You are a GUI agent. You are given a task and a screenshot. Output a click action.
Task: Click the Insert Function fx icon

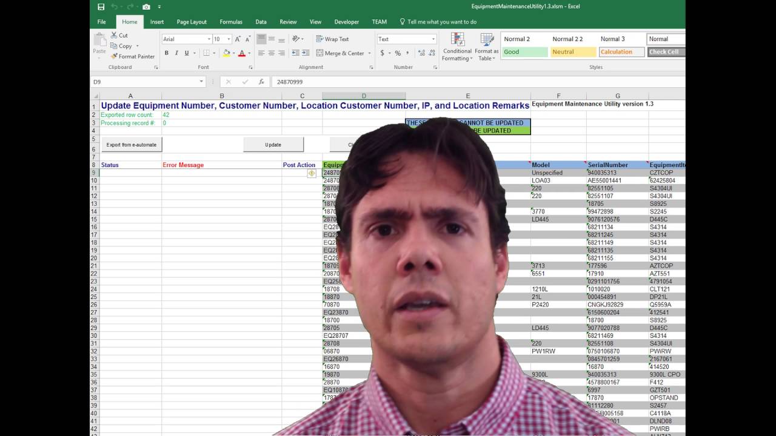pyautogui.click(x=261, y=82)
